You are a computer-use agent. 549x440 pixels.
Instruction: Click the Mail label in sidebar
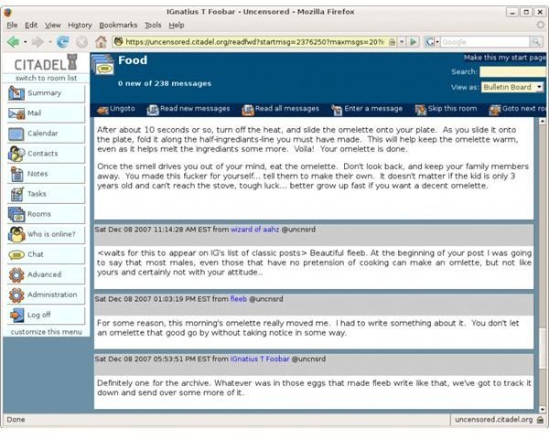35,113
